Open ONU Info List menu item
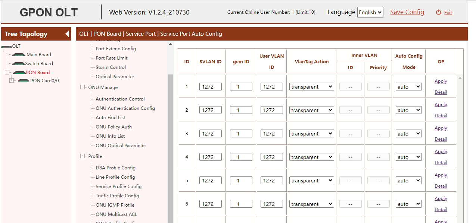Viewport: 476px width, 223px height. pyautogui.click(x=111, y=136)
